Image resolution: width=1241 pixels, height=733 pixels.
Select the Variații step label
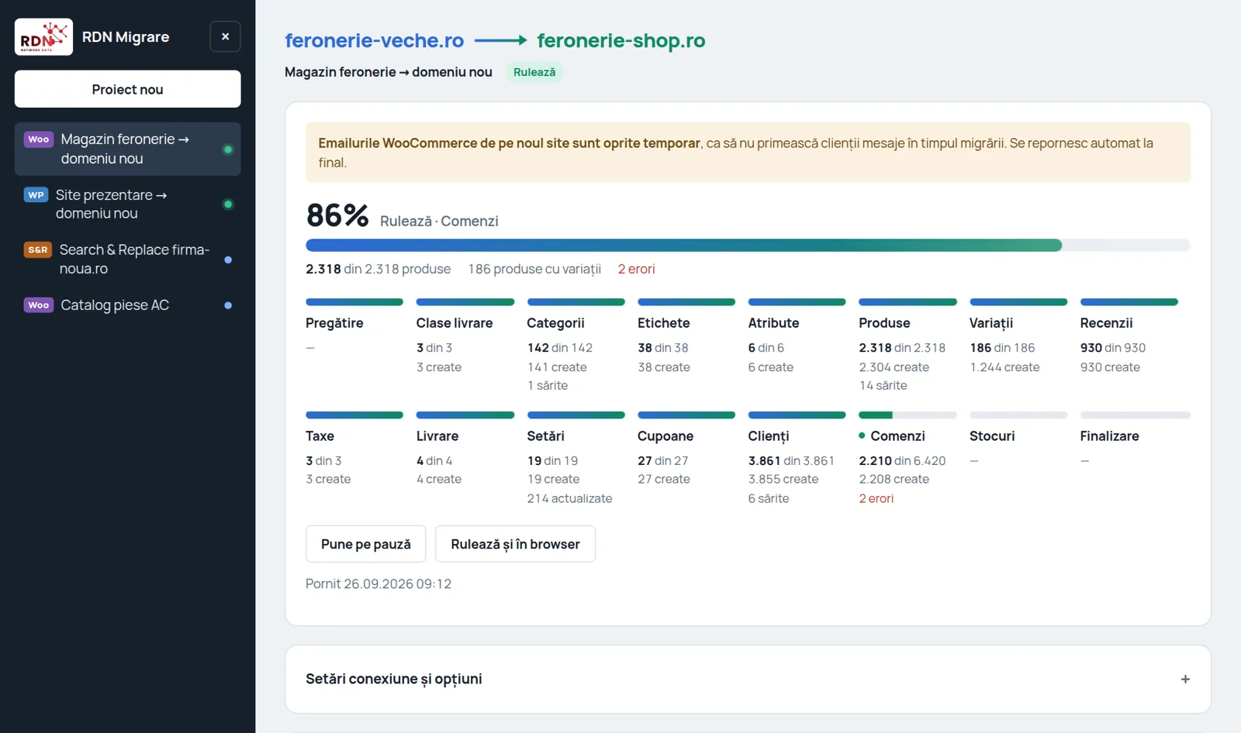pos(991,323)
